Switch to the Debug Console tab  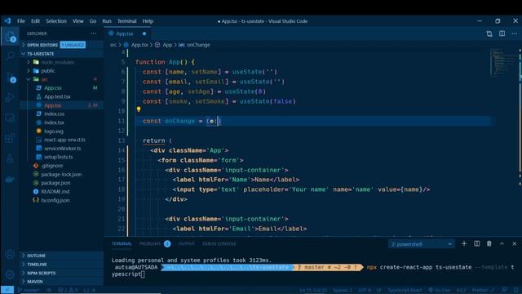point(219,243)
